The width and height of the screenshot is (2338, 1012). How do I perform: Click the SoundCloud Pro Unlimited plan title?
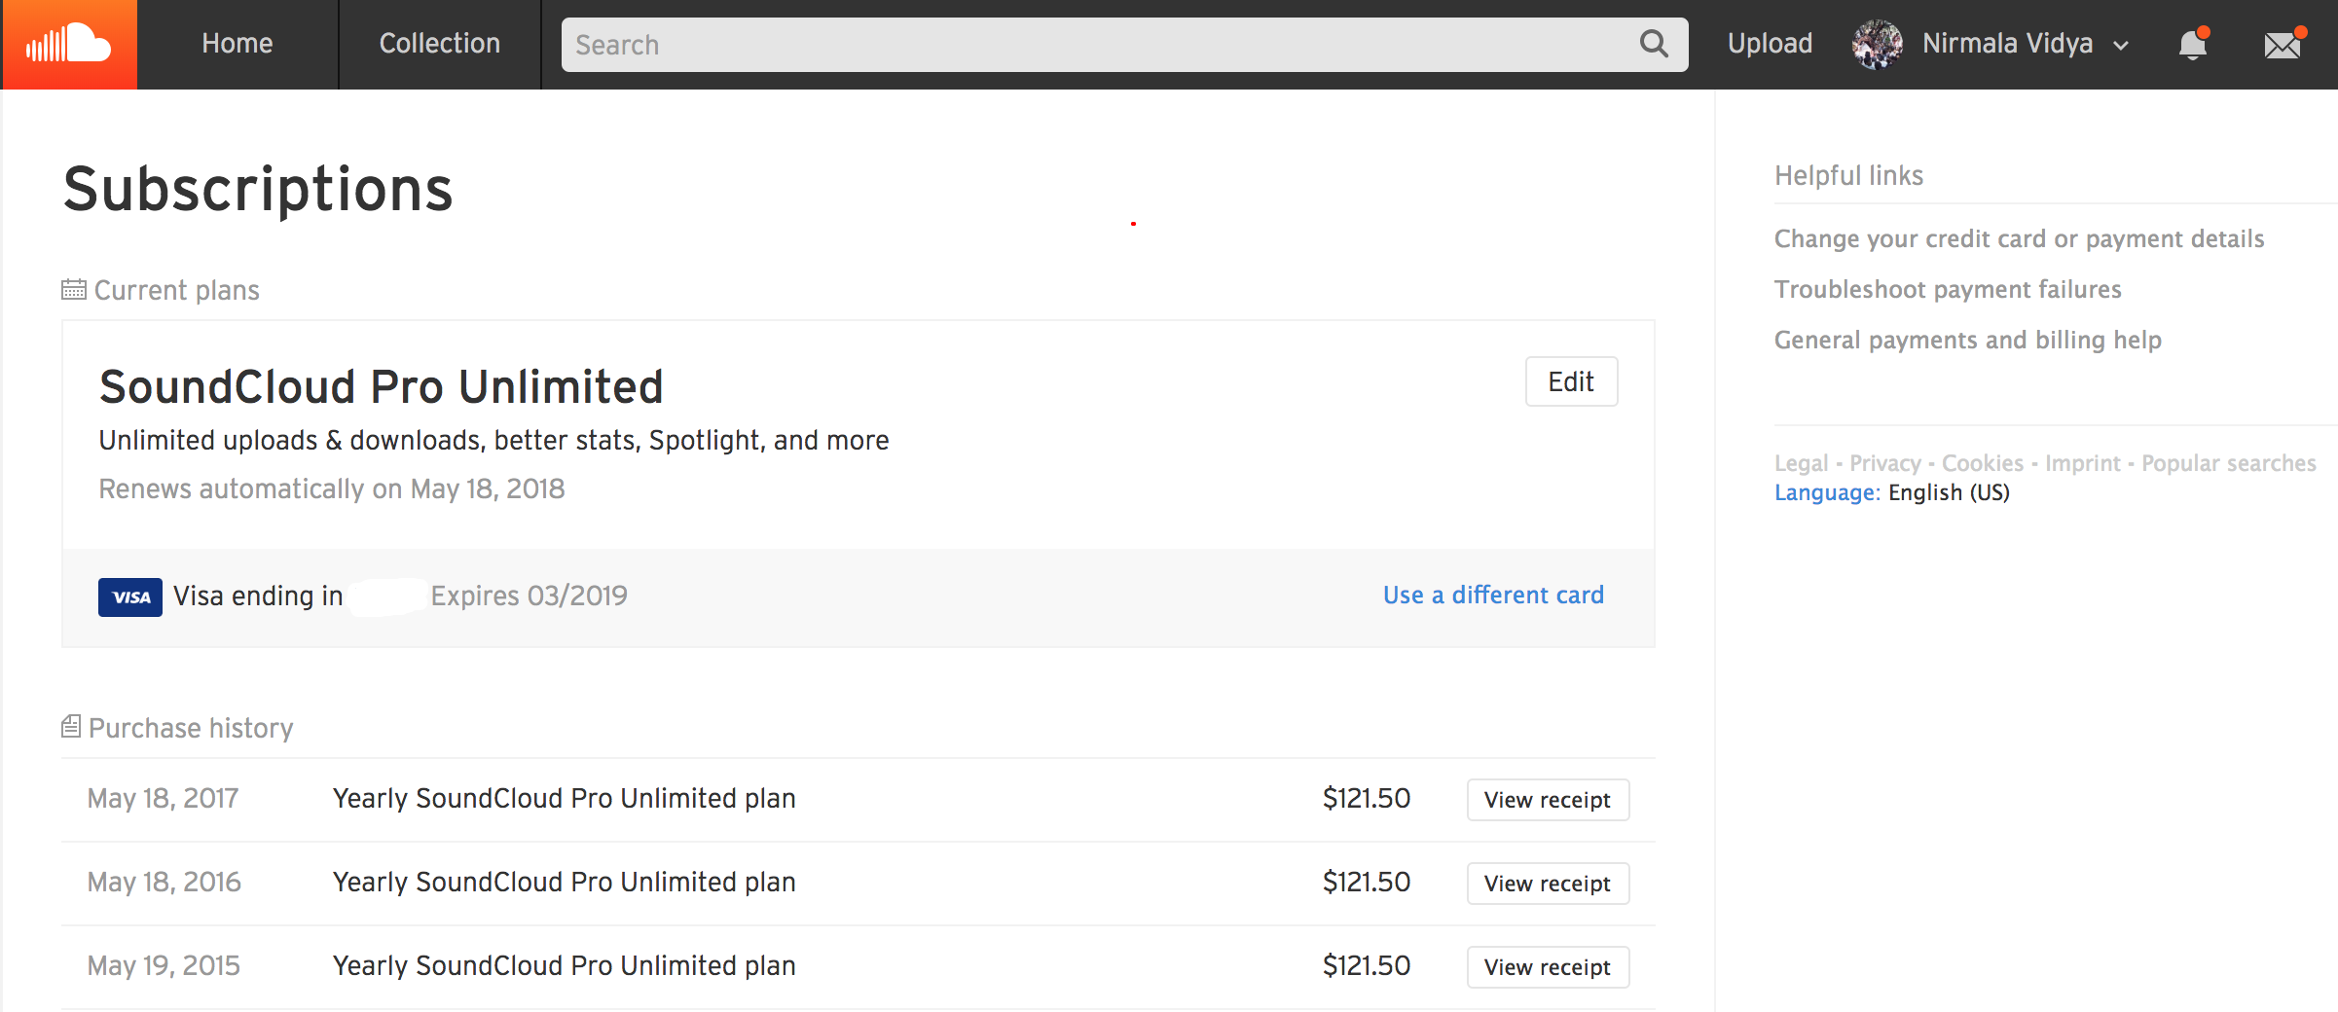382,387
